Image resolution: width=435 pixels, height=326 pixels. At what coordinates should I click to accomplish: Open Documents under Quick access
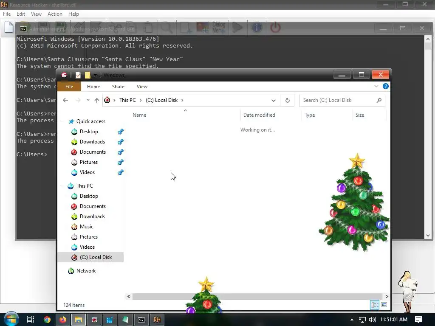tap(93, 152)
